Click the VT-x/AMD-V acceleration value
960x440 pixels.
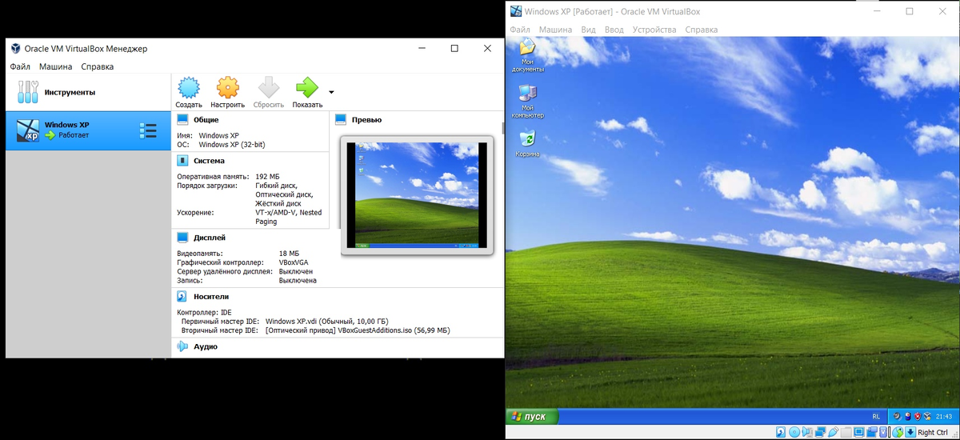tap(288, 217)
